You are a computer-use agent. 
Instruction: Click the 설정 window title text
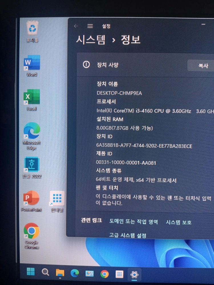(x=106, y=26)
